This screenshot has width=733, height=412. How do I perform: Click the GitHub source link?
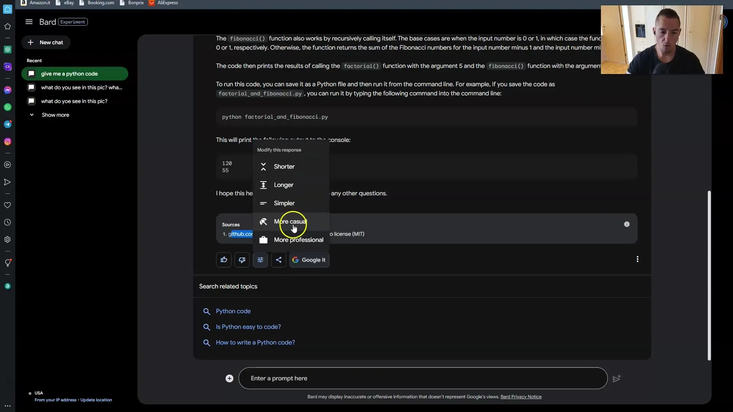pos(240,233)
